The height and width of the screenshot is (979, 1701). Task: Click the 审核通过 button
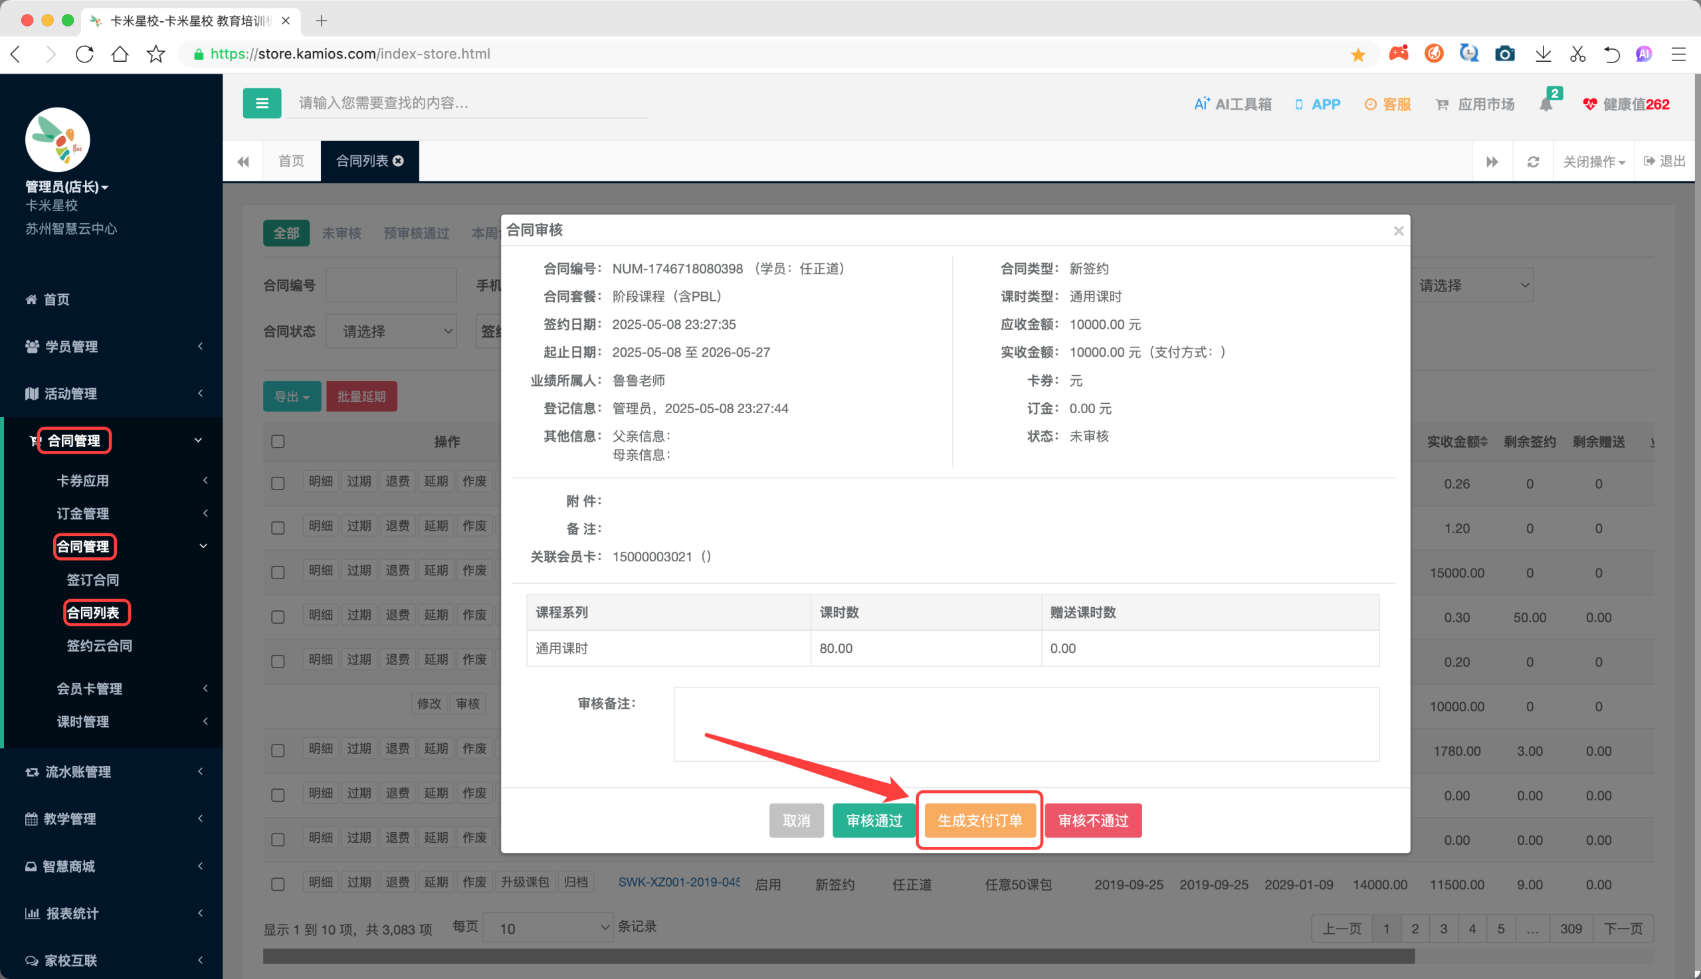(x=874, y=820)
